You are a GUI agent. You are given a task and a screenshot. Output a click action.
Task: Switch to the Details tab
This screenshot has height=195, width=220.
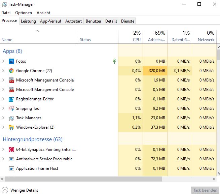[x=111, y=21]
